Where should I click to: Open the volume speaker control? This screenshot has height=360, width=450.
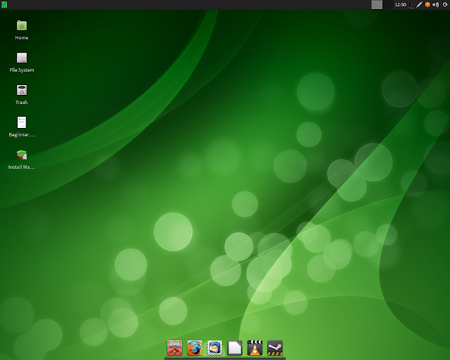click(436, 5)
